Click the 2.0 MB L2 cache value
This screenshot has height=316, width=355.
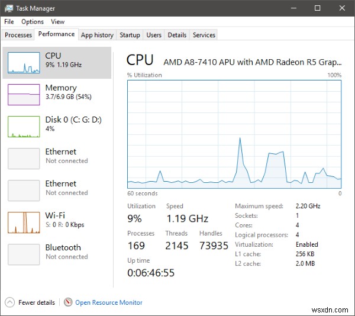coord(305,263)
